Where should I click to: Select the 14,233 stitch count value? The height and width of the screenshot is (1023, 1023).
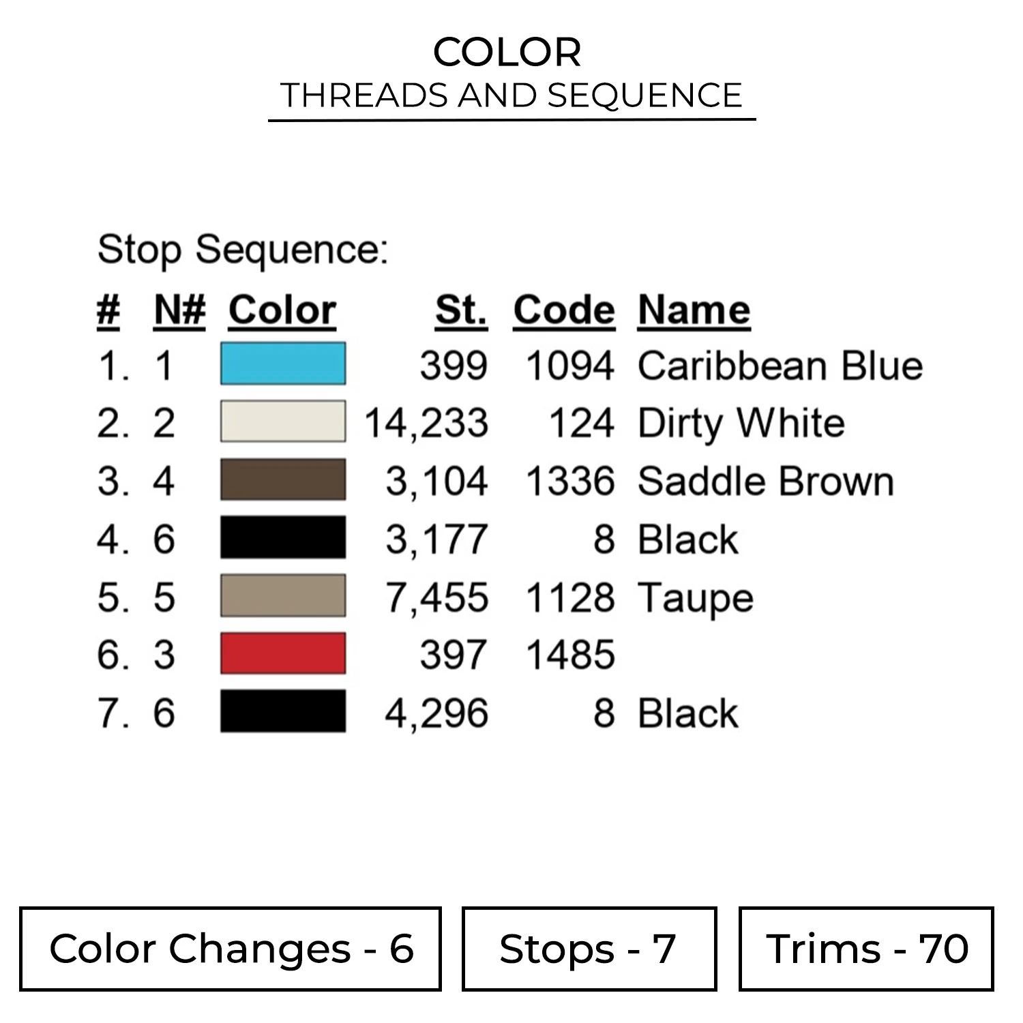[426, 423]
